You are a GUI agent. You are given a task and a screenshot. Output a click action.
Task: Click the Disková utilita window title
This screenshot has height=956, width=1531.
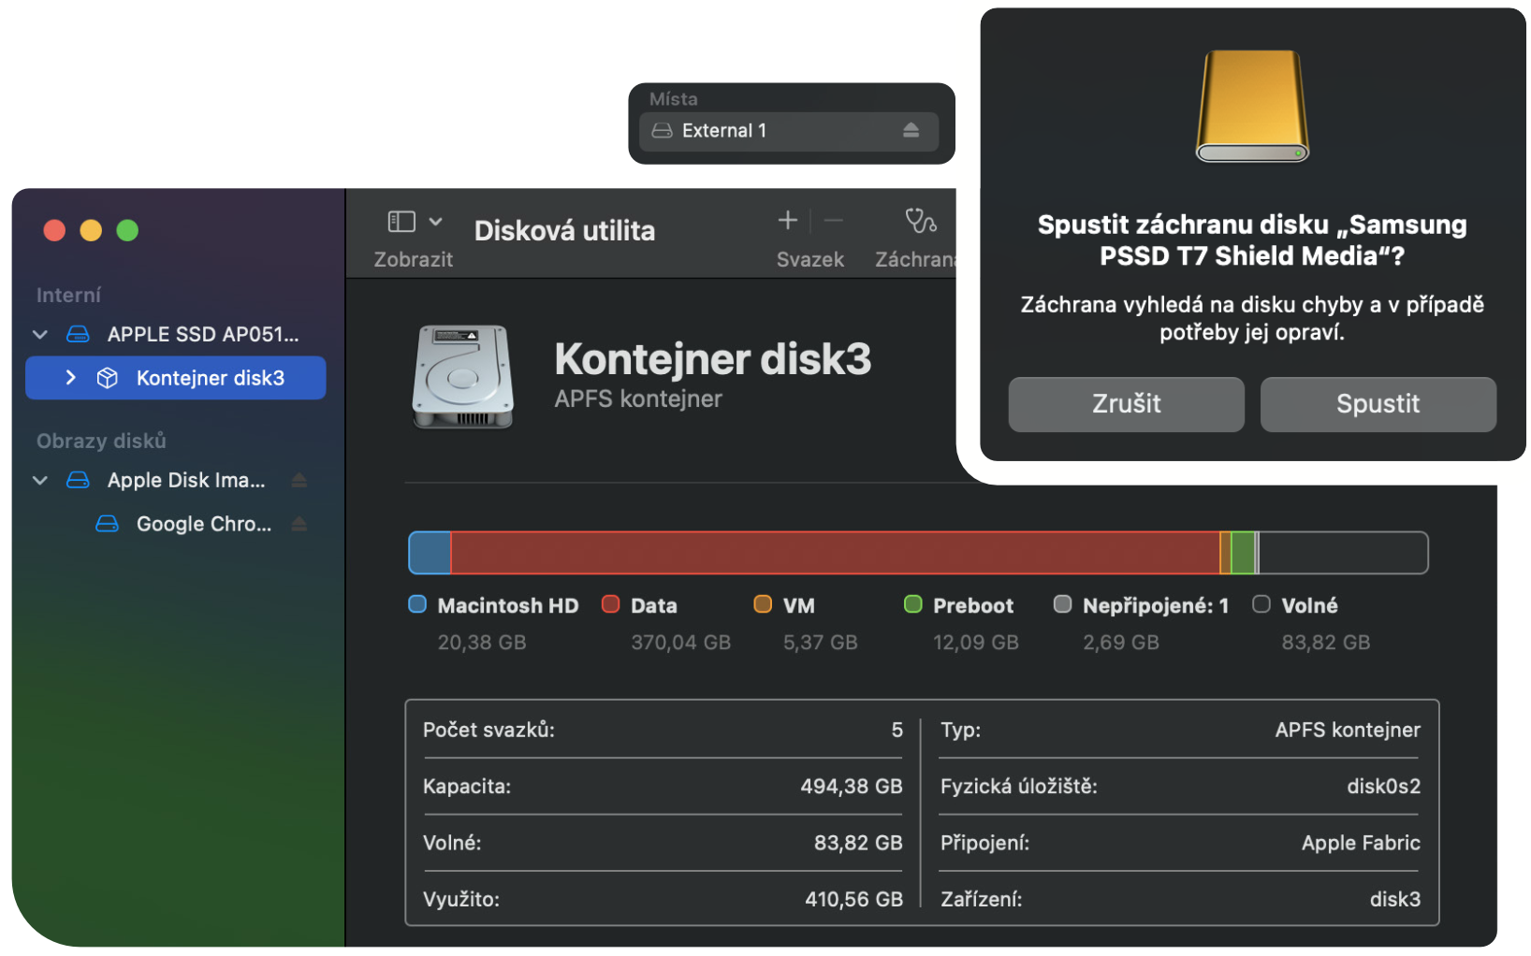565,231
